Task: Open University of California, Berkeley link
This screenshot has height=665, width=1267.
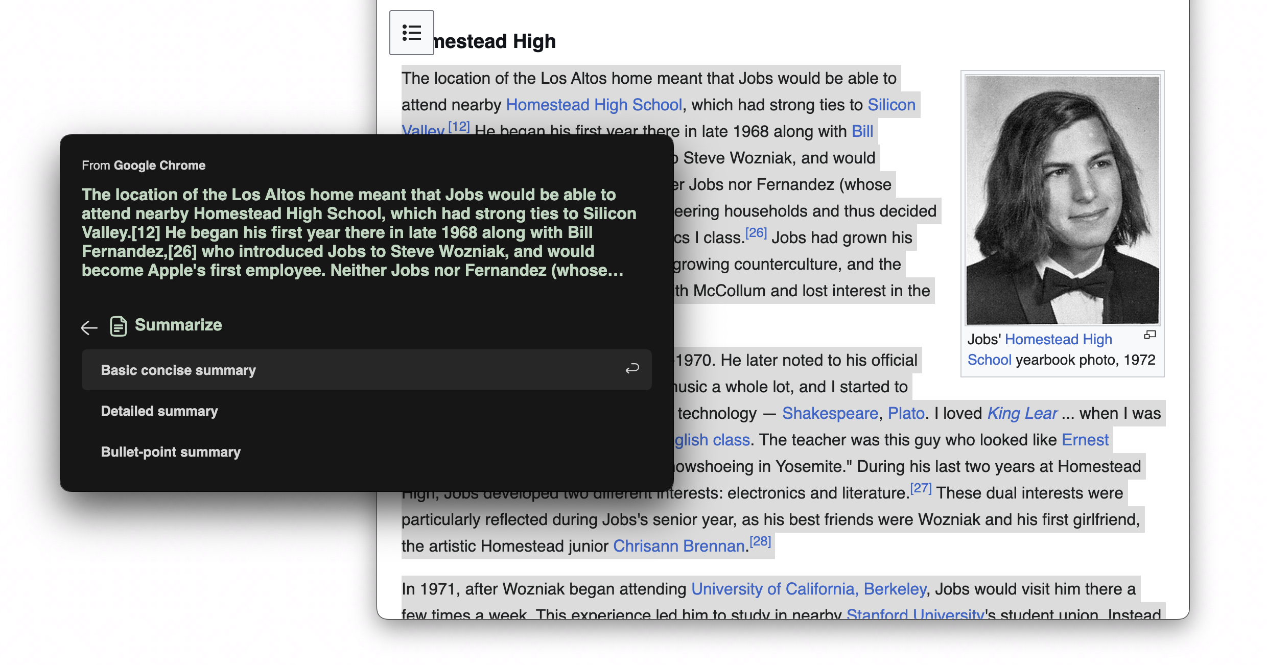Action: (x=809, y=589)
